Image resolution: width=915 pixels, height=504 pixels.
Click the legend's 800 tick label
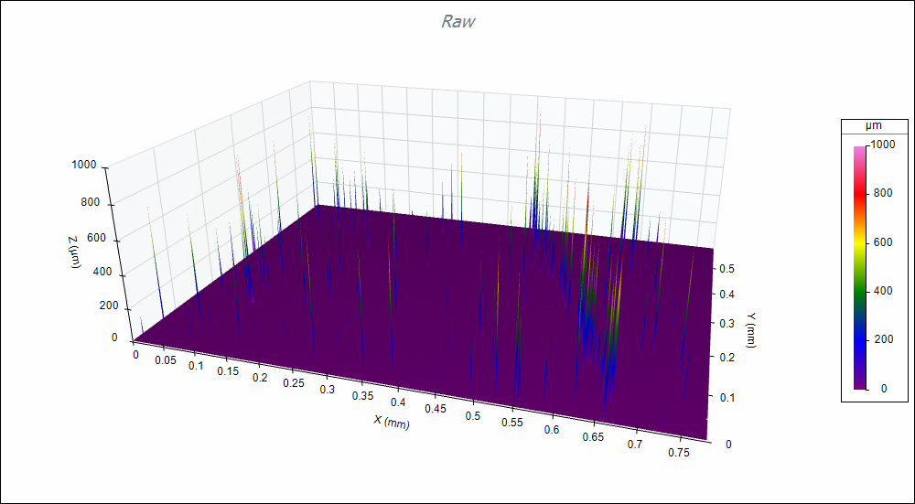tap(881, 193)
